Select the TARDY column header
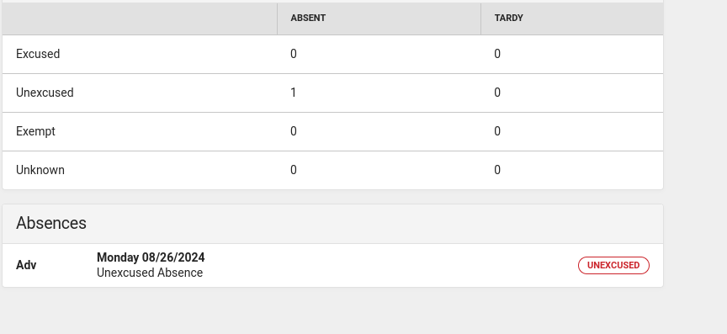Image resolution: width=727 pixels, height=334 pixels. pos(572,19)
